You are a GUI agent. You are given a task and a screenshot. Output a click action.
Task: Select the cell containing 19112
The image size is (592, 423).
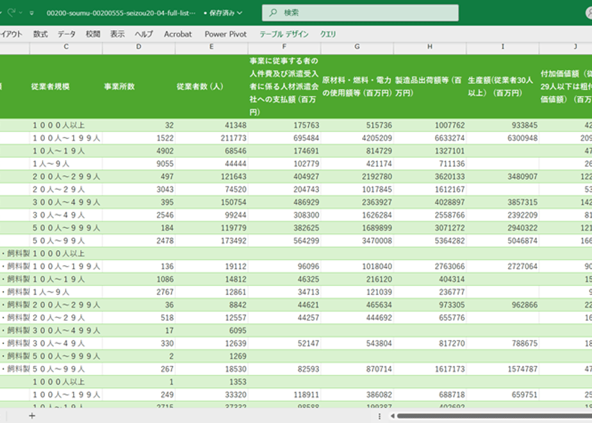[211, 266]
